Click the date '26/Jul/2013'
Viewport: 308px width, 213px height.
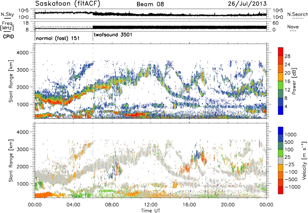(x=247, y=4)
